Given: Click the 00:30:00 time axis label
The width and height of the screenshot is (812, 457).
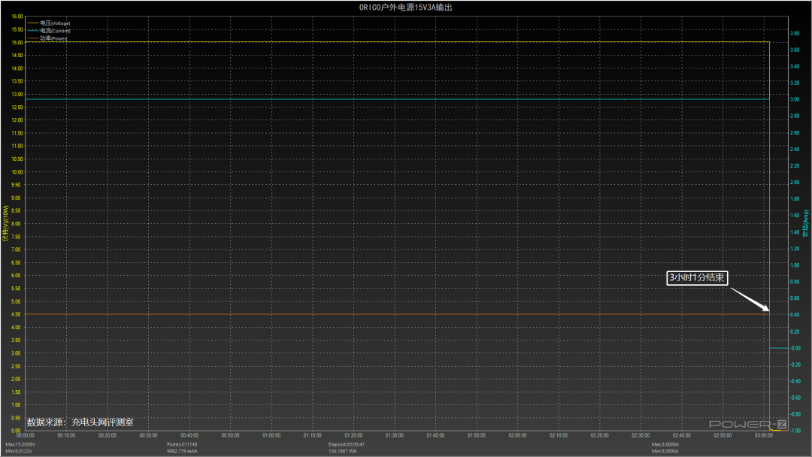Looking at the screenshot, I should [149, 436].
